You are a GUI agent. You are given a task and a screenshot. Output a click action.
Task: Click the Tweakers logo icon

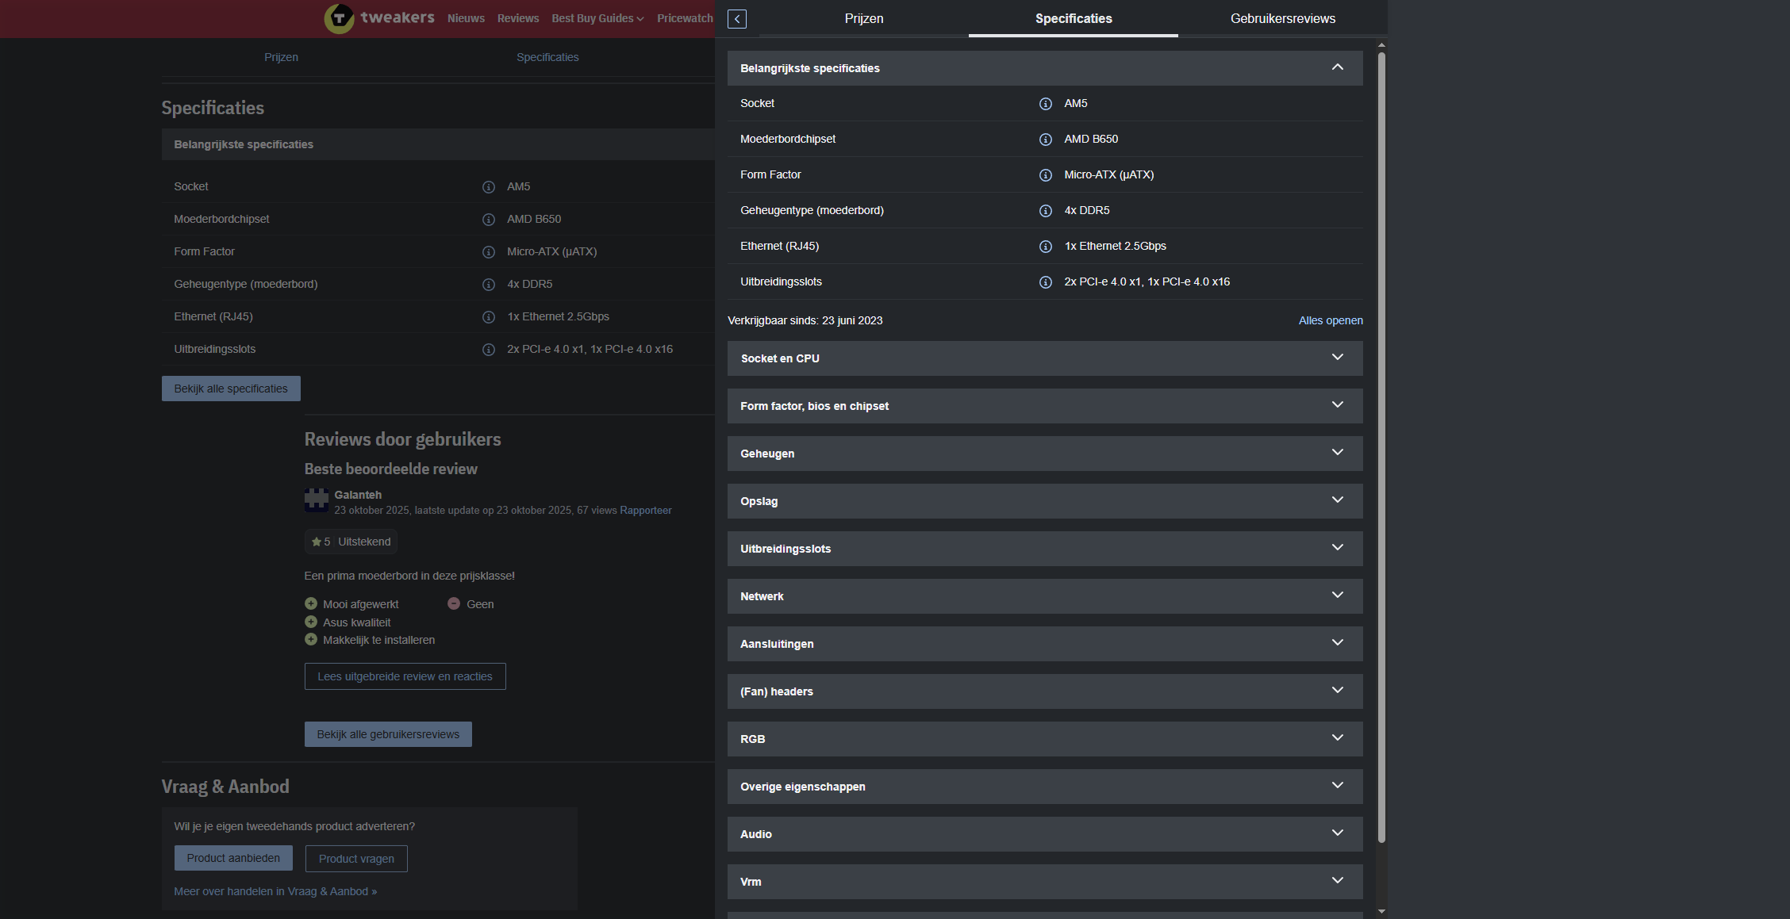point(339,18)
